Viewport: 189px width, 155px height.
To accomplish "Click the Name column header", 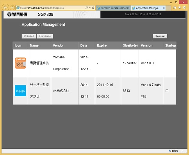I will pos(39,45).
